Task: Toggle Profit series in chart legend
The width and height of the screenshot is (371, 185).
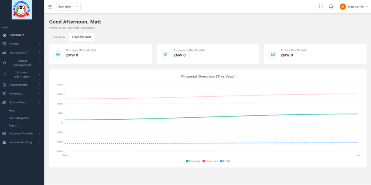Action: coord(225,161)
